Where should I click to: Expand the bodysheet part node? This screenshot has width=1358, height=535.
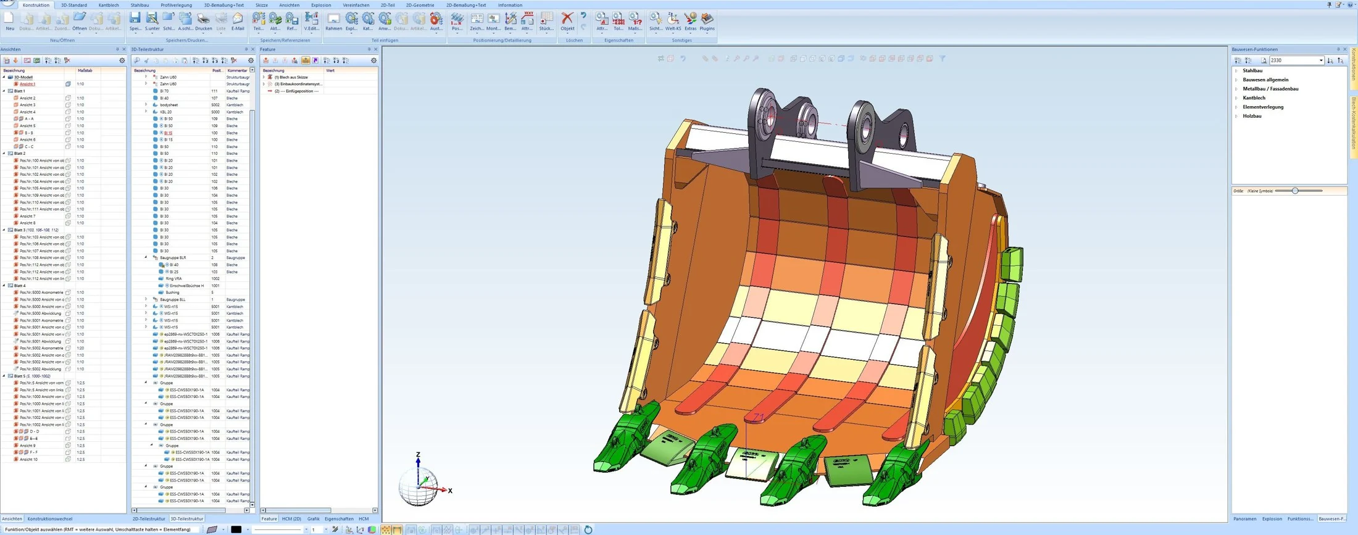coord(146,105)
